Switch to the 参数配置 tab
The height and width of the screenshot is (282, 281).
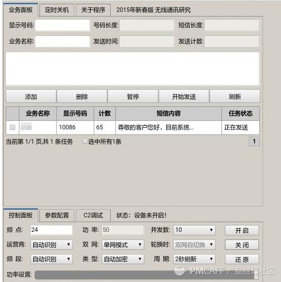pos(57,215)
